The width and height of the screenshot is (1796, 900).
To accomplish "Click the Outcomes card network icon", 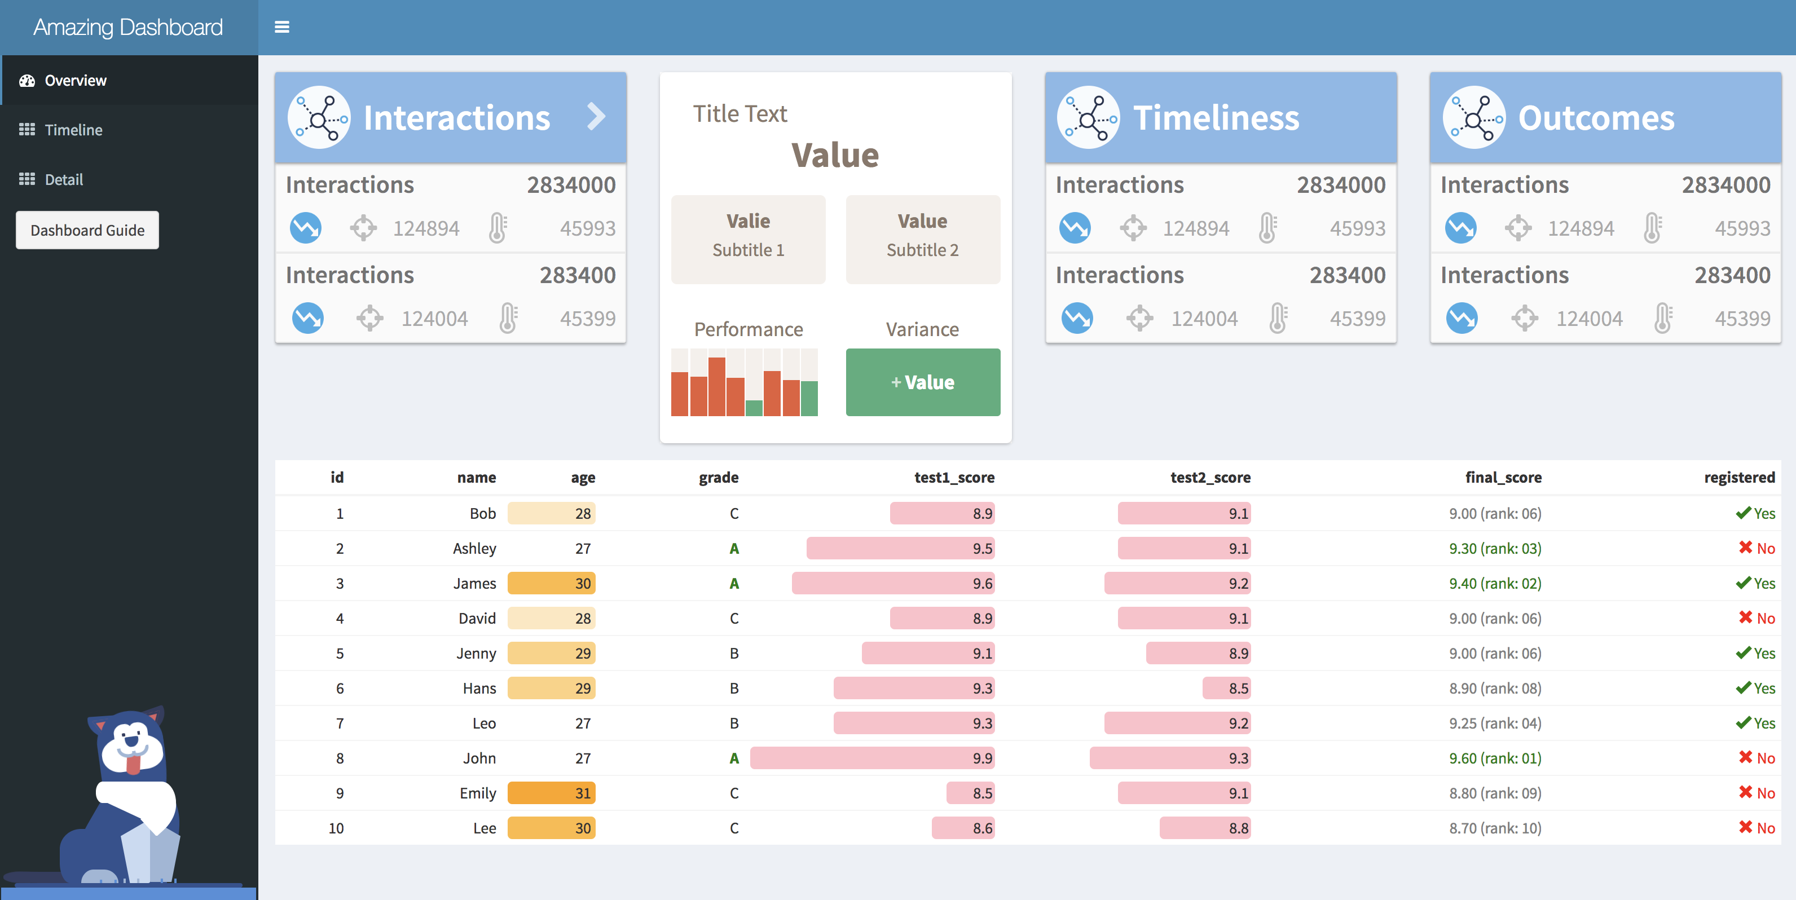I will click(1474, 117).
